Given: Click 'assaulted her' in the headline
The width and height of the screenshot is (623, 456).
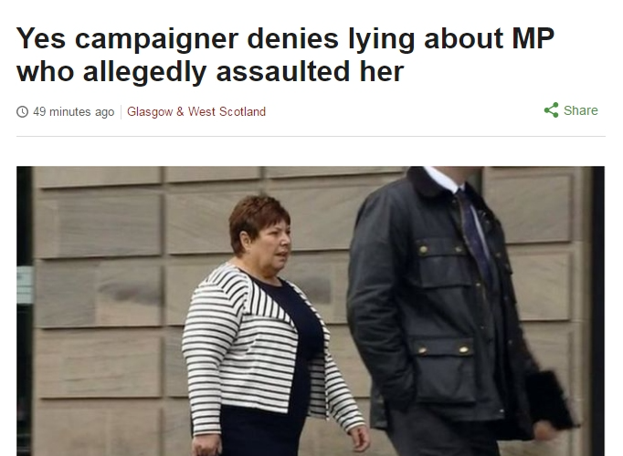Looking at the screenshot, I should (x=310, y=71).
